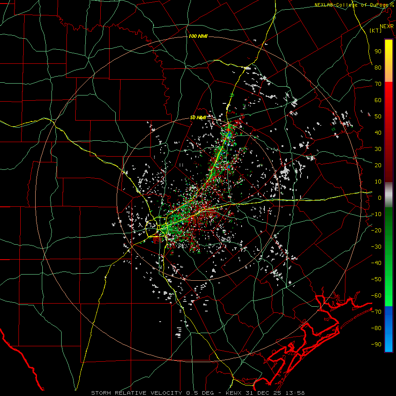The width and height of the screenshot is (396, 396).
Task: Click the -10 value on velocity scale
Action: point(376,214)
